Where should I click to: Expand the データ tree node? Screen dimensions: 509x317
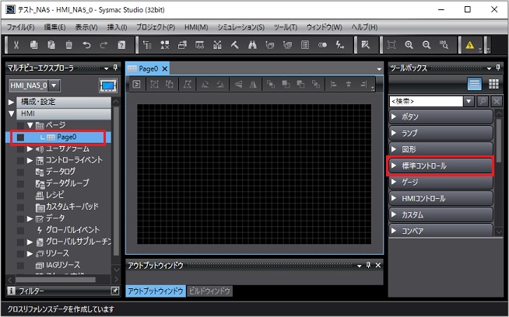pos(30,218)
